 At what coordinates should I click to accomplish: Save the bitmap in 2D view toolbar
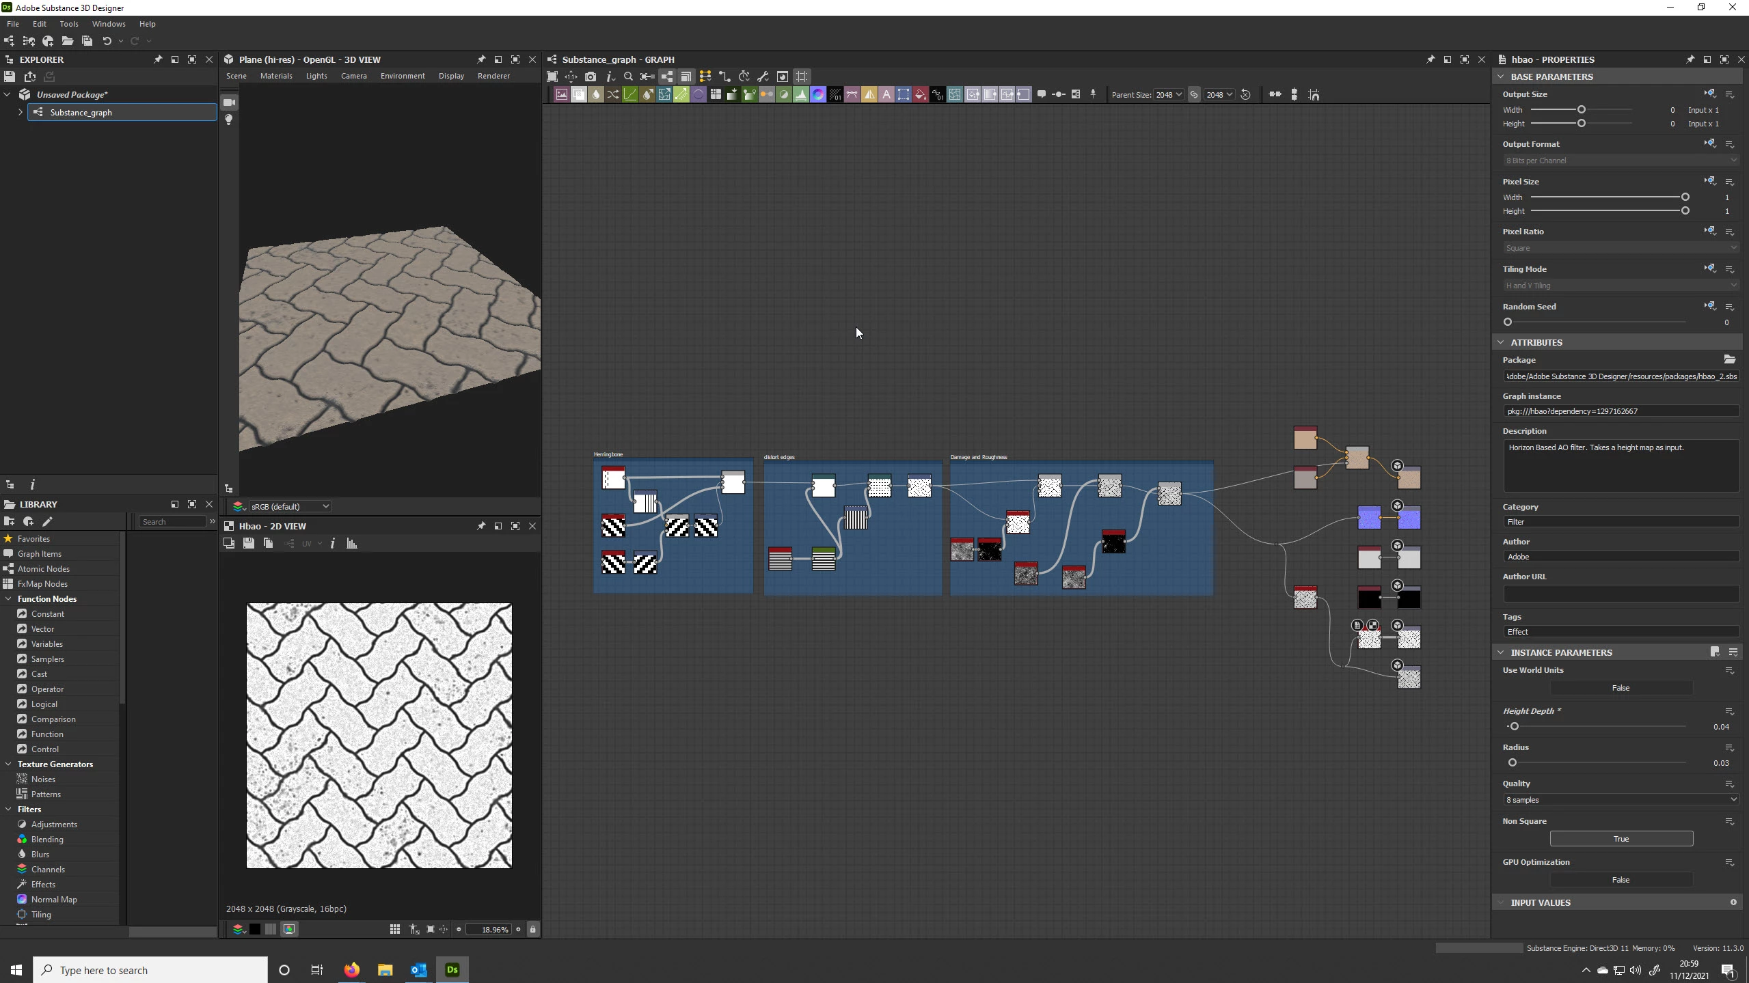tap(249, 544)
